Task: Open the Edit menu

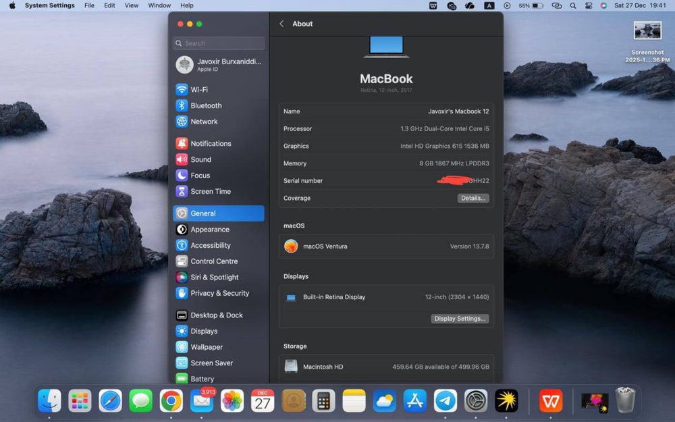Action: click(109, 5)
